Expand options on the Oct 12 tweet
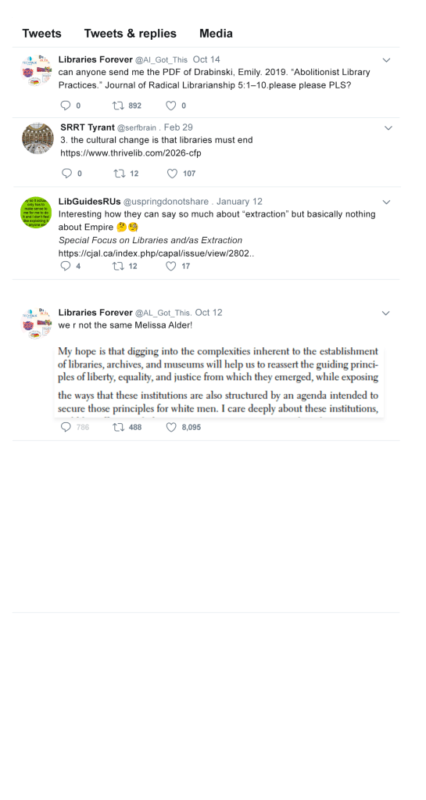Screen dimensions: 426x800 click(x=385, y=314)
